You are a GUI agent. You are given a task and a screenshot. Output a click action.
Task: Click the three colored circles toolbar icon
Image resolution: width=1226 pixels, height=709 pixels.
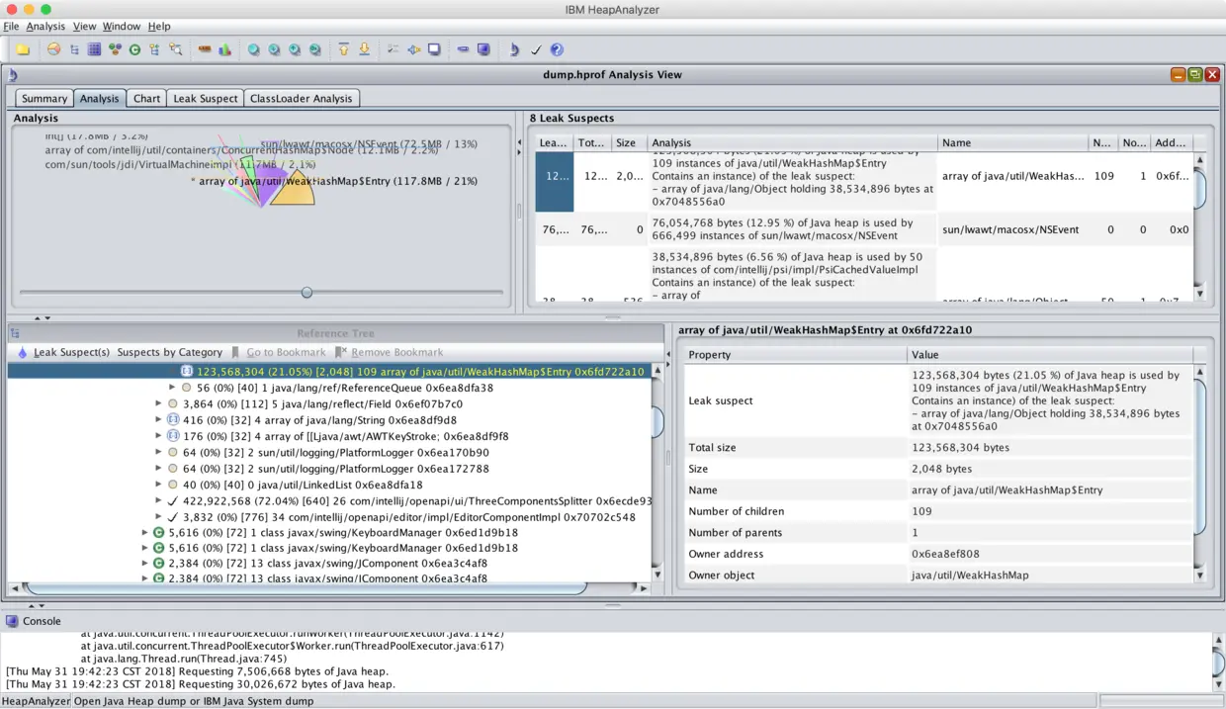tap(115, 49)
